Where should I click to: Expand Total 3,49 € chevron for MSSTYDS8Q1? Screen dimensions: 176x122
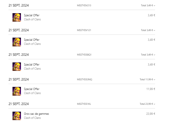coord(154,55)
